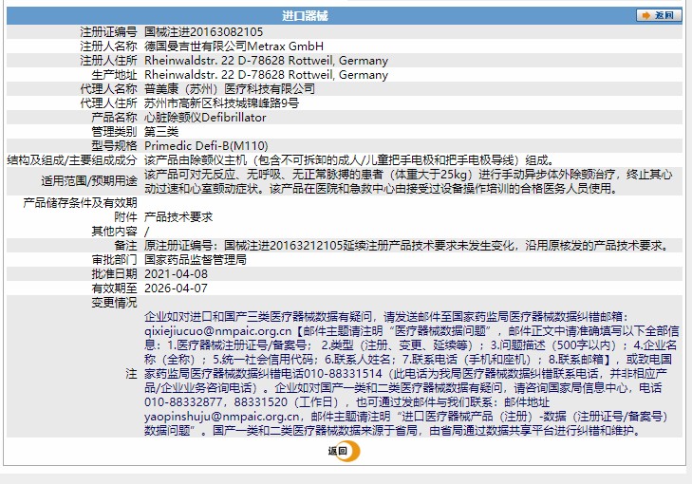Click the 备注 original registration number text

click(x=406, y=245)
